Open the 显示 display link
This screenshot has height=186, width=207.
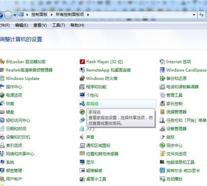tap(90, 162)
